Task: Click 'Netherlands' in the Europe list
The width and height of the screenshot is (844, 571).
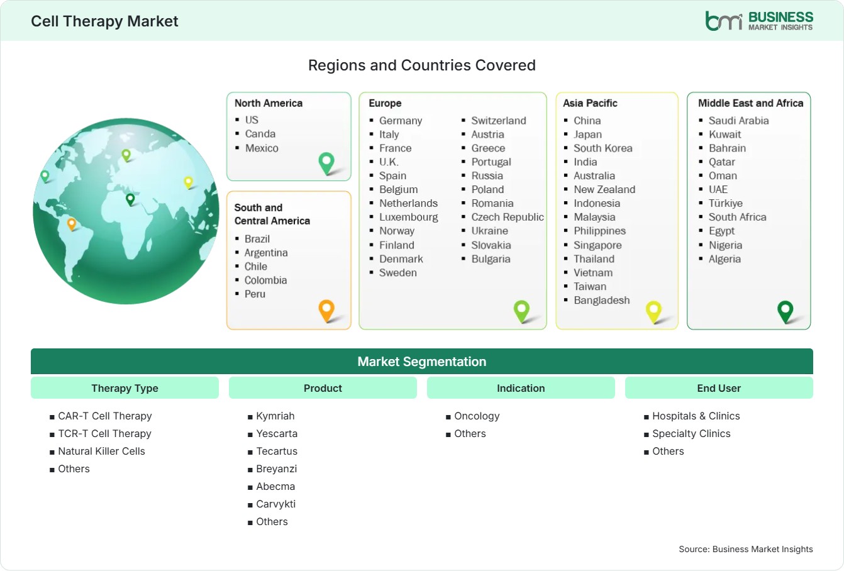Action: tap(408, 204)
